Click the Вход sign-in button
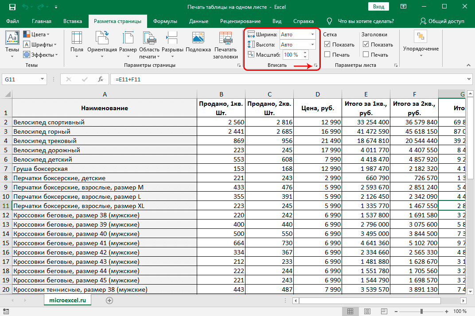The width and height of the screenshot is (475, 316). pyautogui.click(x=379, y=7)
